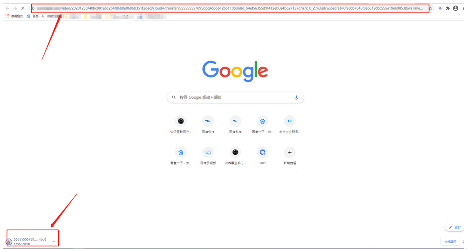Open the blue bird extension icon
Screen dimensions: 467x249
point(440,8)
